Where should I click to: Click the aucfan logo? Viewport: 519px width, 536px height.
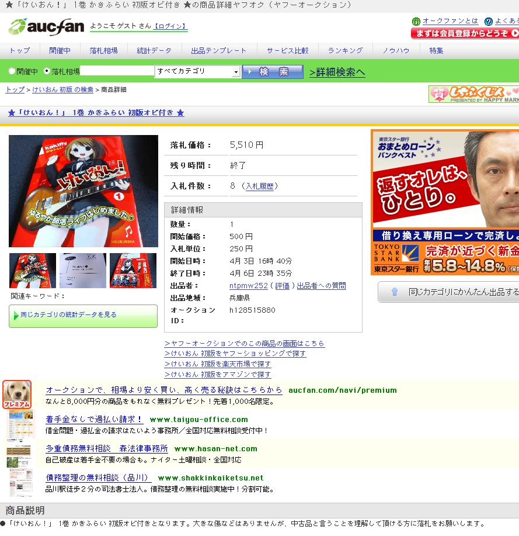[46, 27]
